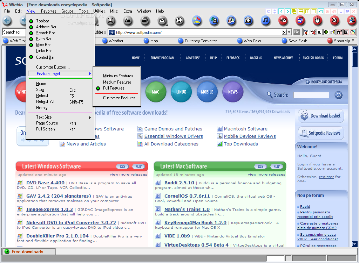
Task: Click the Show My IP button
Action: click(x=341, y=41)
